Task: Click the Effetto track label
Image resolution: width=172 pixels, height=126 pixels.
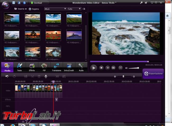Action: [x=8, y=100]
